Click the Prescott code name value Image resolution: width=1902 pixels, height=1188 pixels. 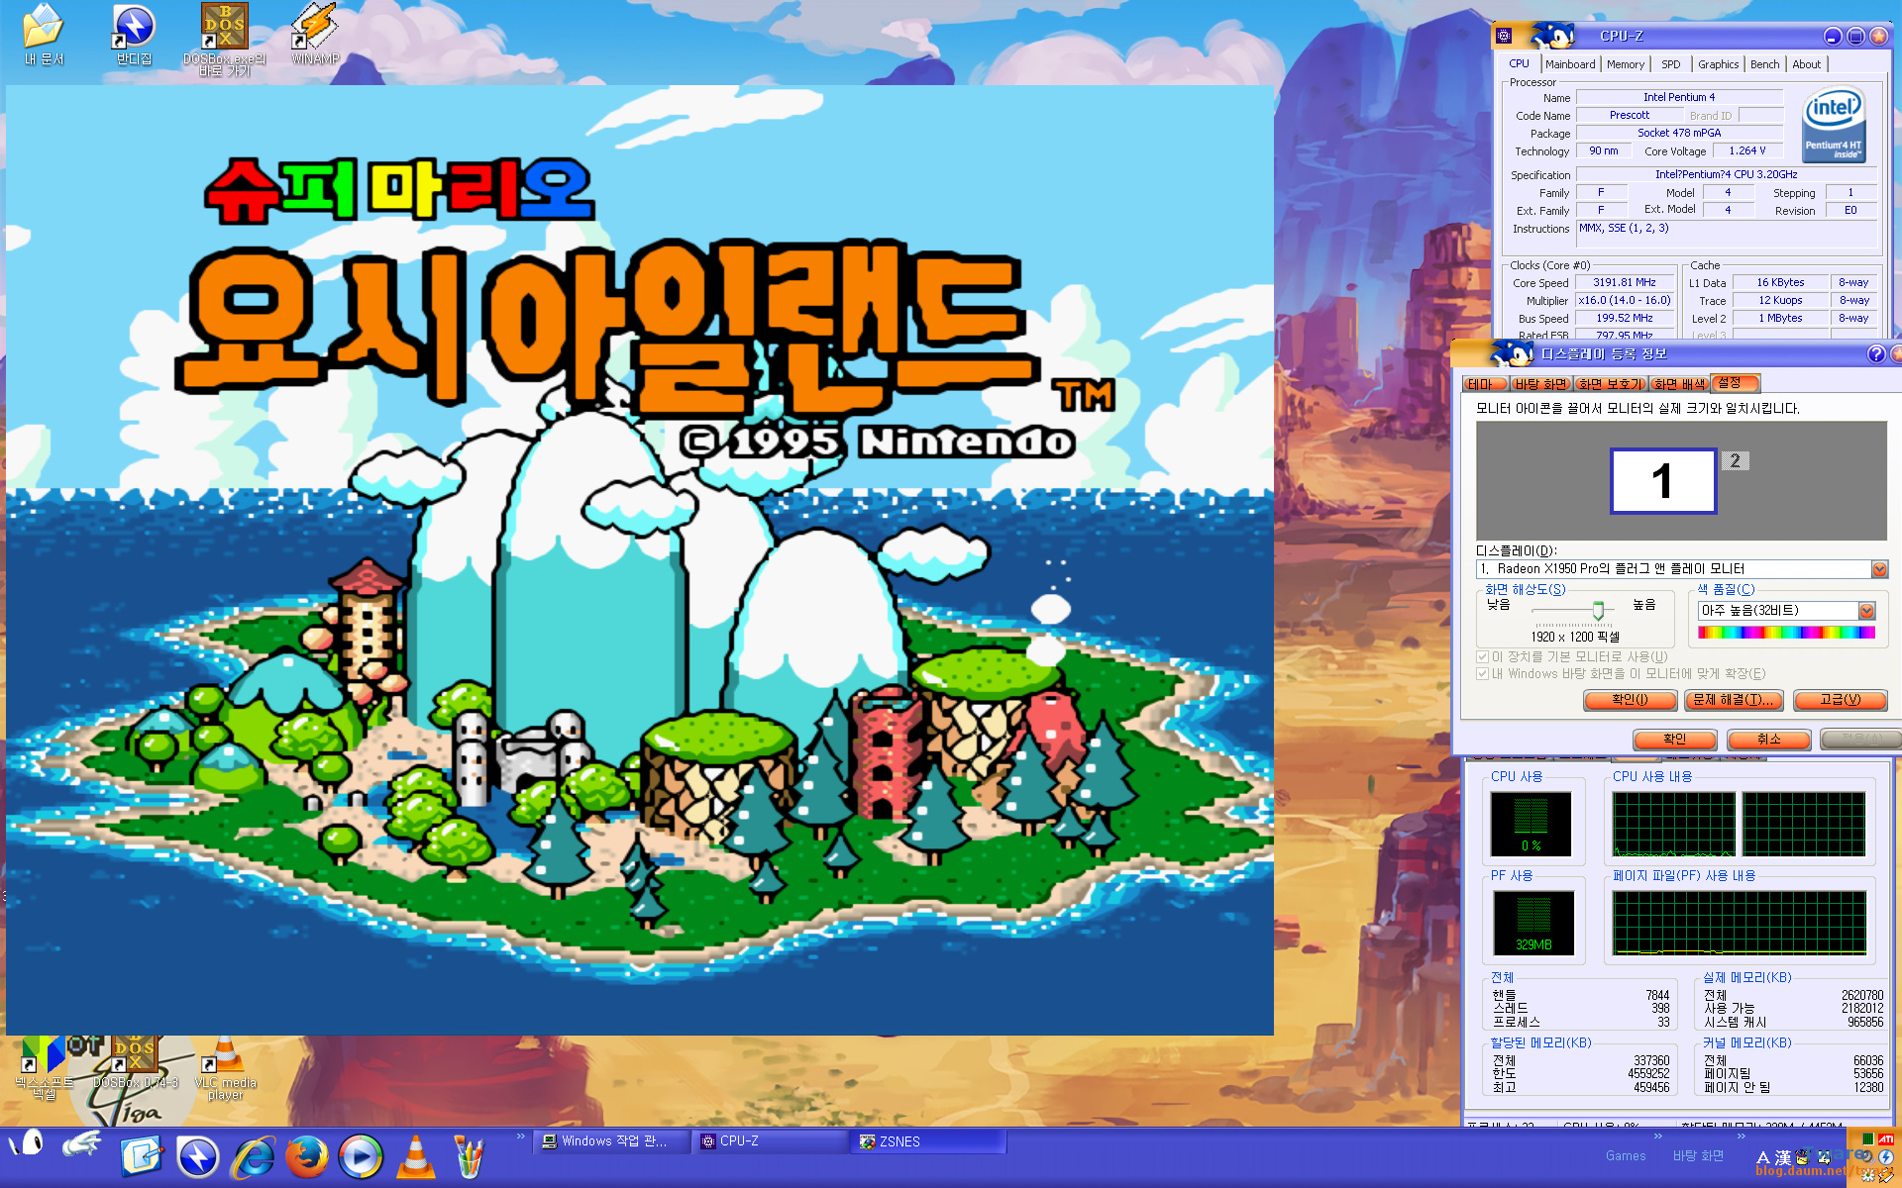[x=1630, y=116]
